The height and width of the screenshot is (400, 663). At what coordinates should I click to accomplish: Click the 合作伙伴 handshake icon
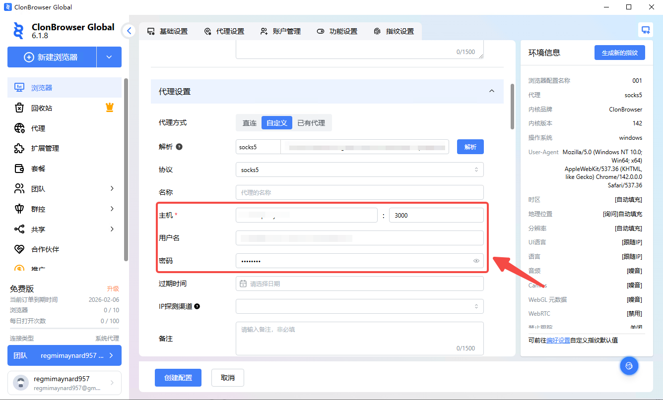(x=19, y=249)
